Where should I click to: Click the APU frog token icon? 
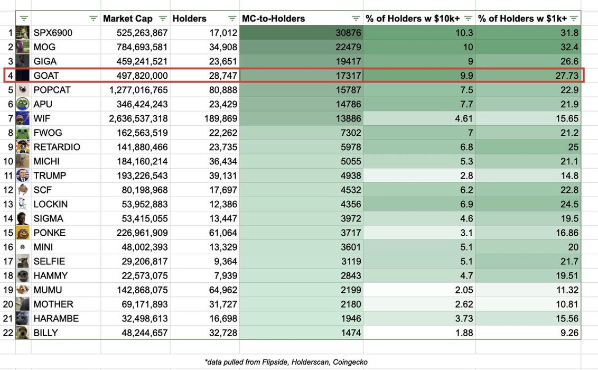(x=23, y=104)
